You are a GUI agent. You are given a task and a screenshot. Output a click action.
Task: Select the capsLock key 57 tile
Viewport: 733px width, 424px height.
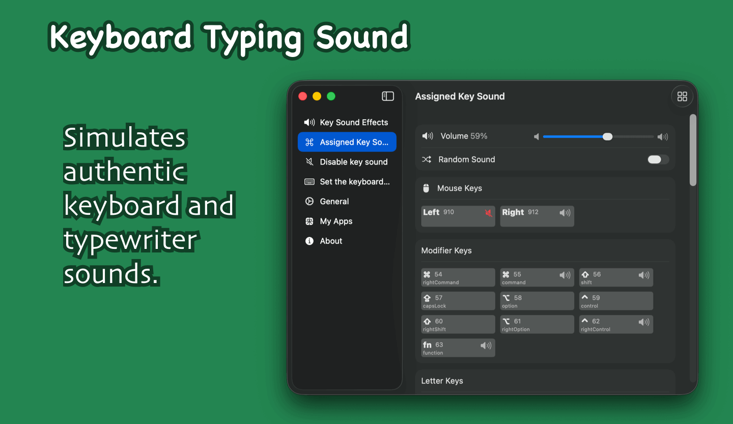[458, 301]
